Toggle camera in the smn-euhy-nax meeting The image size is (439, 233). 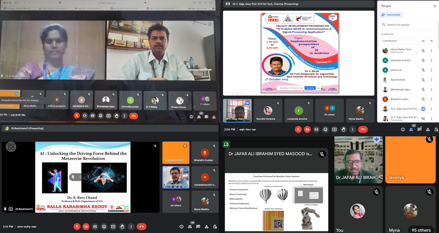point(86,227)
